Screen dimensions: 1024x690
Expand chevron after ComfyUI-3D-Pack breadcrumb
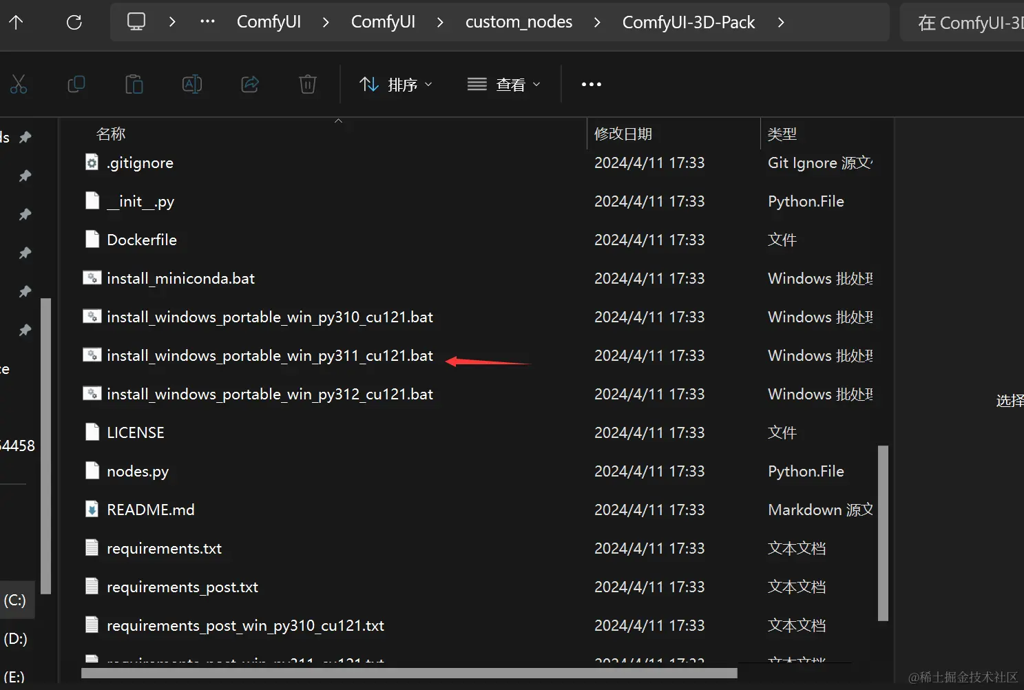(x=781, y=22)
